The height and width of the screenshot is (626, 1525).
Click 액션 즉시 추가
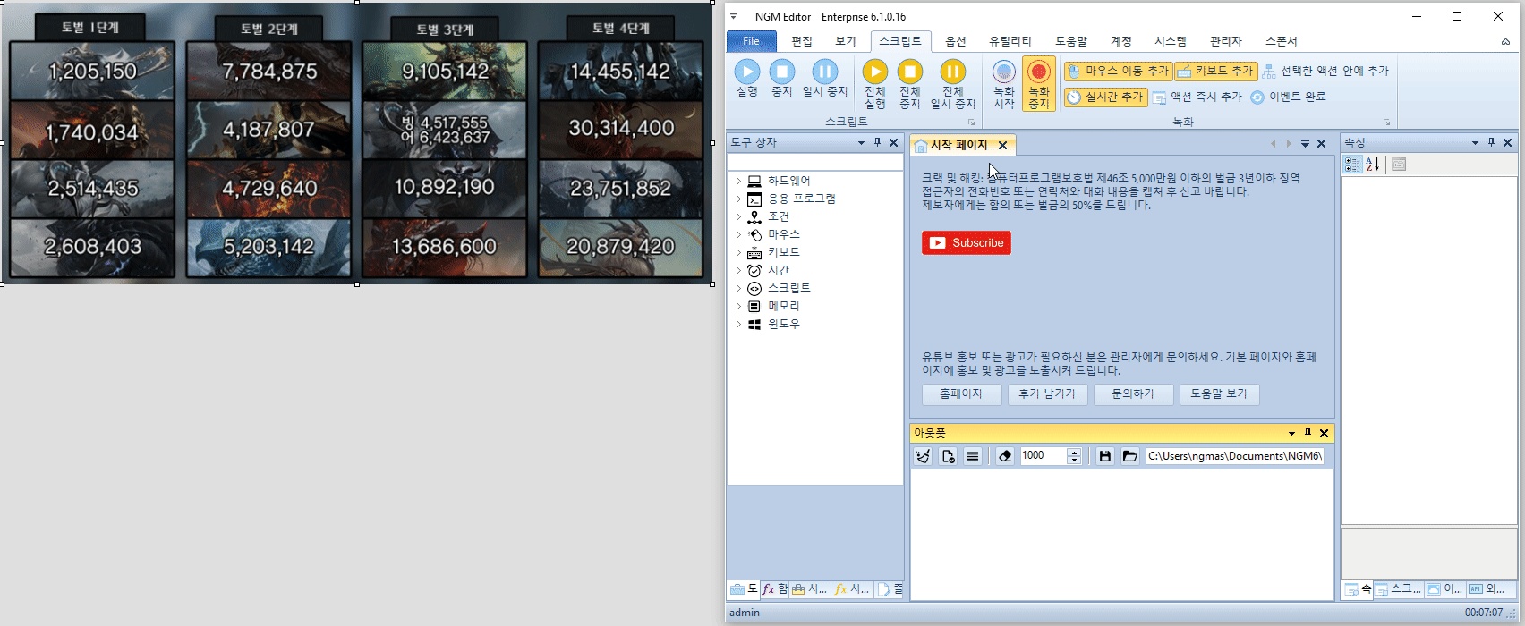point(1197,97)
